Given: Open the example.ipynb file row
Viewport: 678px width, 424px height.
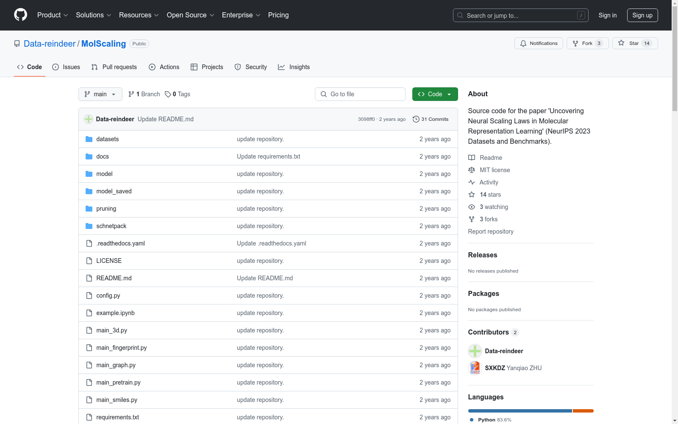Looking at the screenshot, I should click(268, 313).
